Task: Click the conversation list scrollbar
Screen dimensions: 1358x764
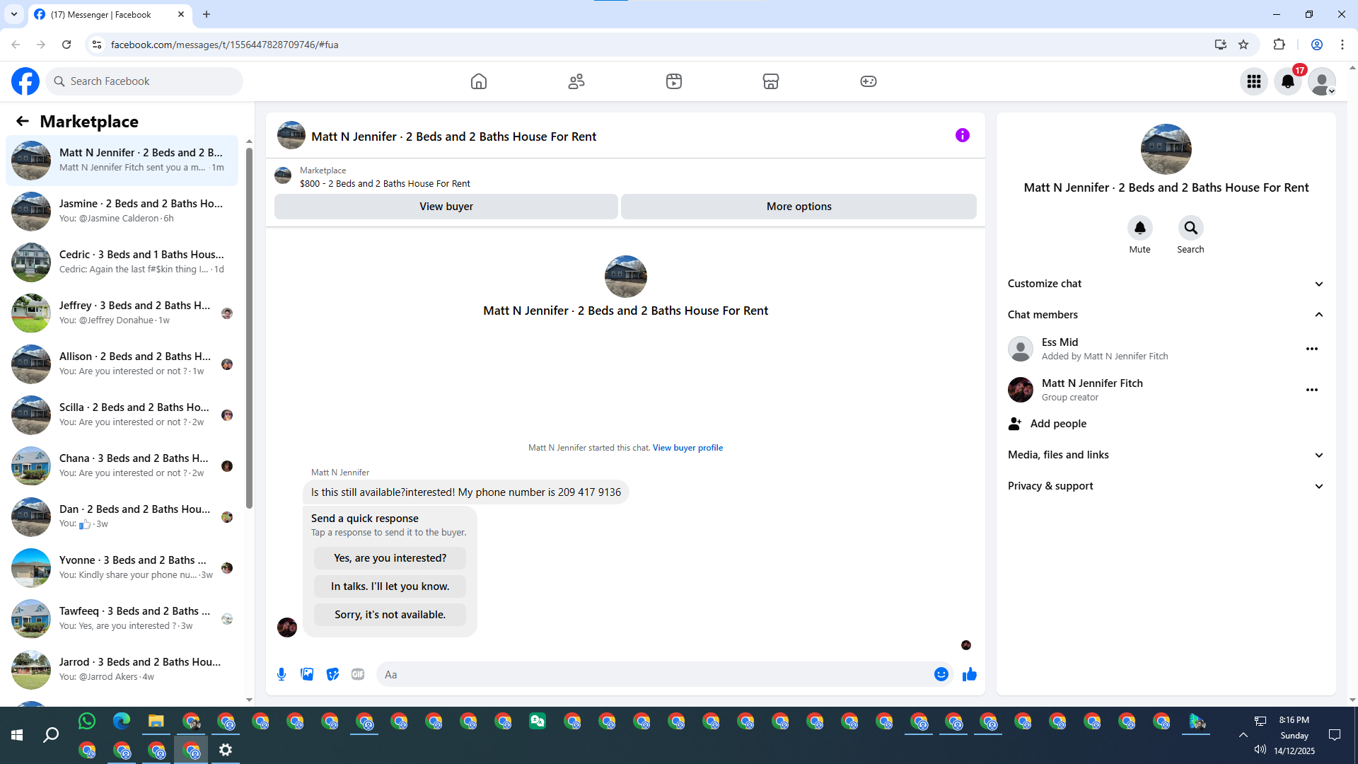Action: click(249, 328)
